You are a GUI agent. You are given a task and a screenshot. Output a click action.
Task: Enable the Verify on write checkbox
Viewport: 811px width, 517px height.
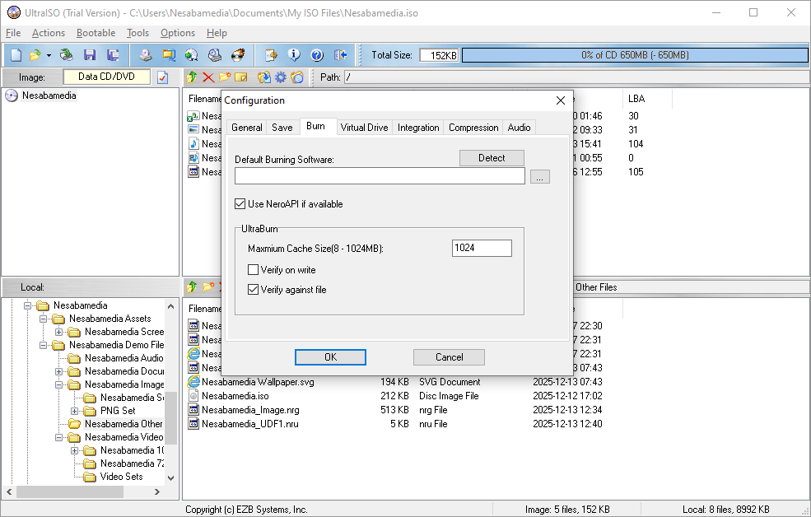pos(254,270)
